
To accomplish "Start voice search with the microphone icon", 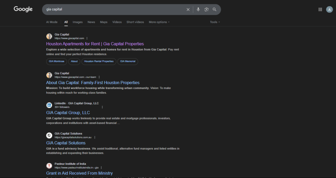I will point(198,9).
